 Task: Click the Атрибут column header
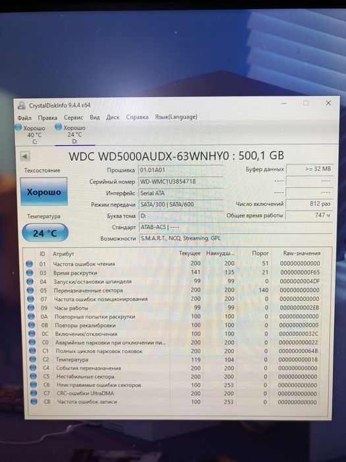[63, 254]
